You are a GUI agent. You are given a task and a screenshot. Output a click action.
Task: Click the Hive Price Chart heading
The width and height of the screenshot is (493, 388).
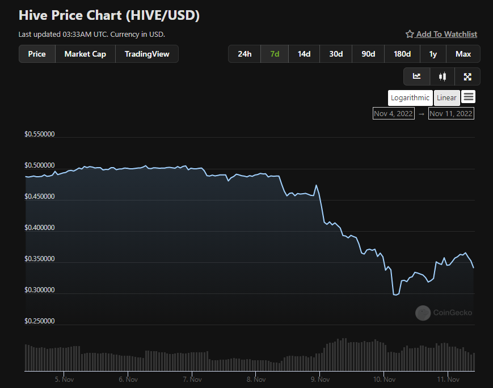pyautogui.click(x=109, y=15)
